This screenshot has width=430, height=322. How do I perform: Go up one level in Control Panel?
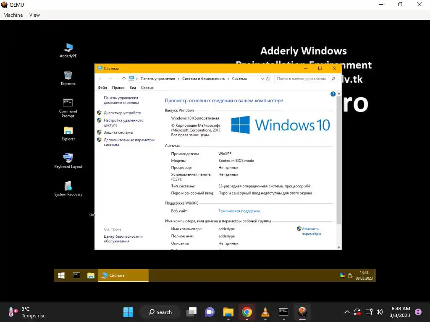coord(124,78)
